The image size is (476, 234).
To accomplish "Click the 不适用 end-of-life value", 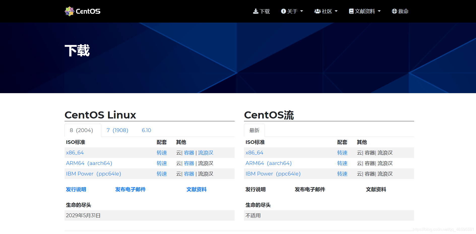I will tap(253, 215).
